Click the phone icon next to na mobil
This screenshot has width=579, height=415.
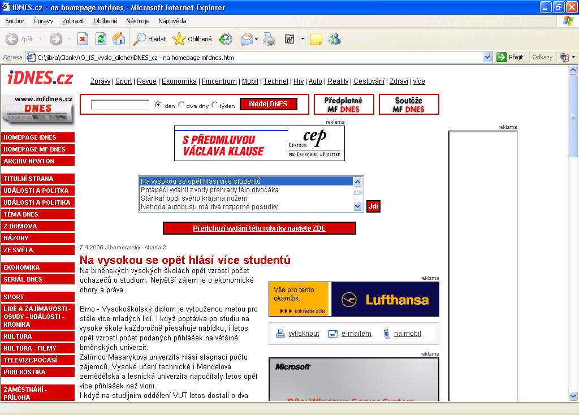coord(386,333)
